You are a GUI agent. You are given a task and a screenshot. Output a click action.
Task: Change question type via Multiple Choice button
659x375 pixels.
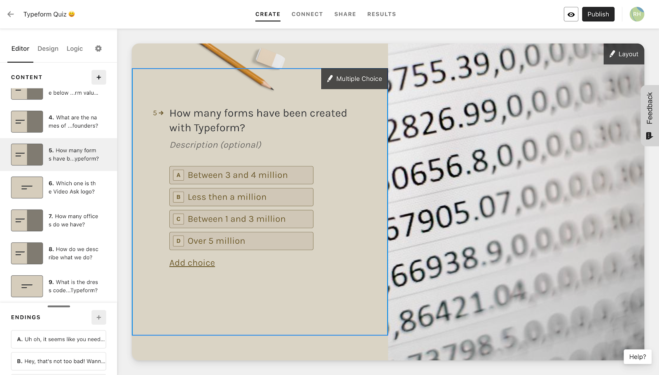(354, 79)
